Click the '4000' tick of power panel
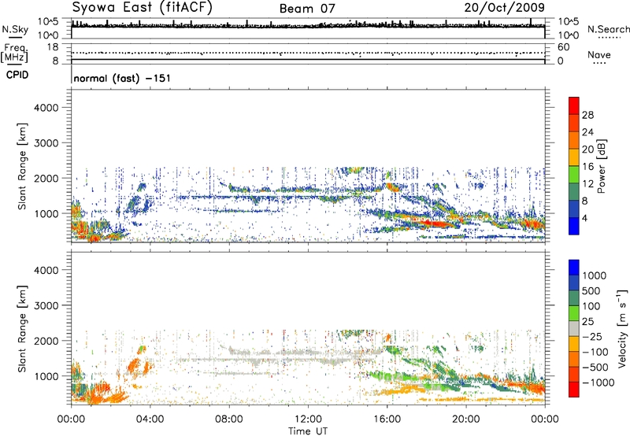The height and width of the screenshot is (436, 630). click(46, 108)
